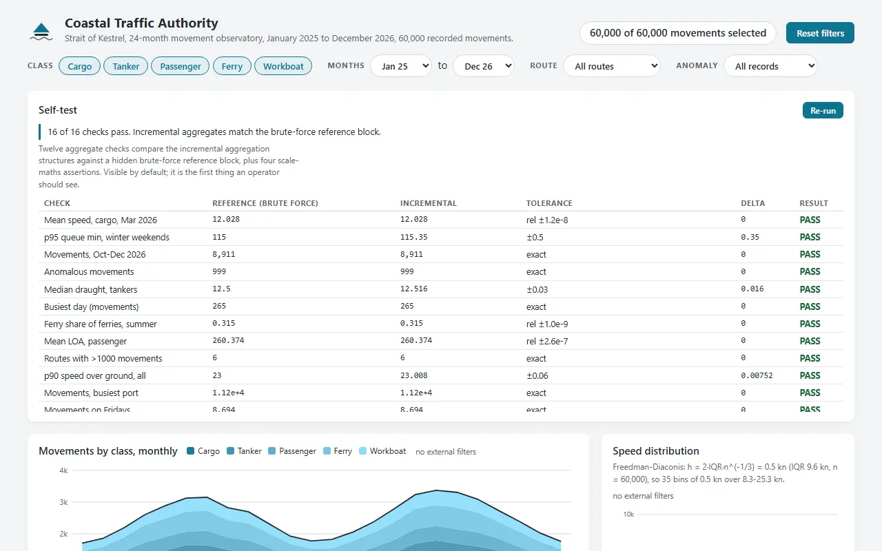882x551 pixels.
Task: Click the Reset filters button
Action: tap(820, 33)
